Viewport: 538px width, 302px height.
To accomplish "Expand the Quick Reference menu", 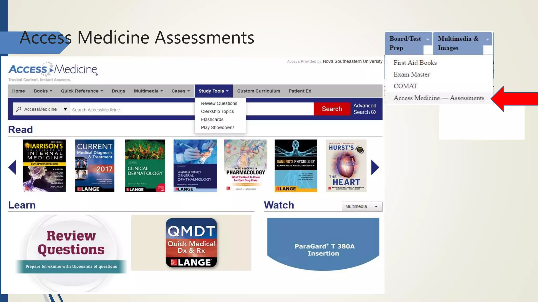I will (82, 91).
